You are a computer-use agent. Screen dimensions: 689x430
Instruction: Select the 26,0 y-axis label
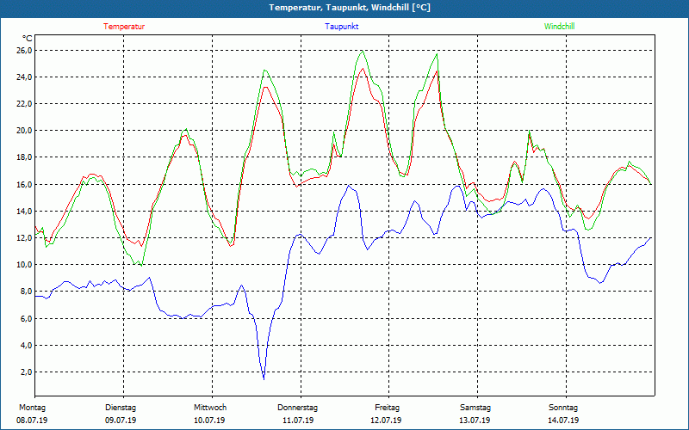pos(24,51)
